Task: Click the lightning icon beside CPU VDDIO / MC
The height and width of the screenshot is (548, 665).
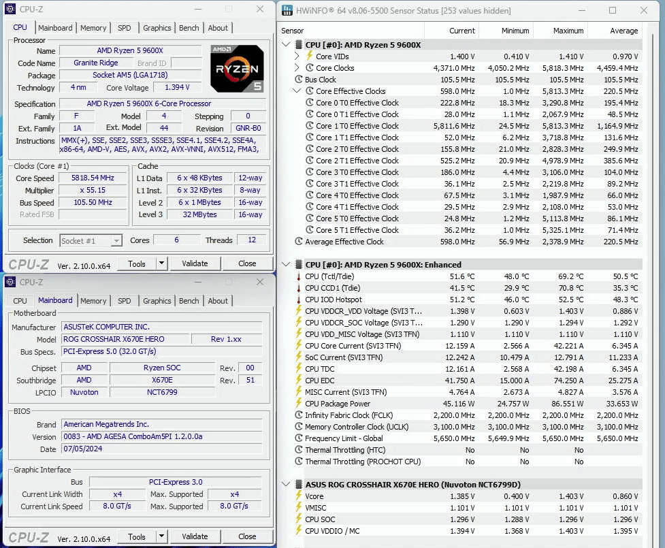Action: point(299,530)
